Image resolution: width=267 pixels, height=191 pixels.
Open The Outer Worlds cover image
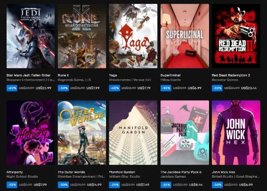tap(82, 133)
